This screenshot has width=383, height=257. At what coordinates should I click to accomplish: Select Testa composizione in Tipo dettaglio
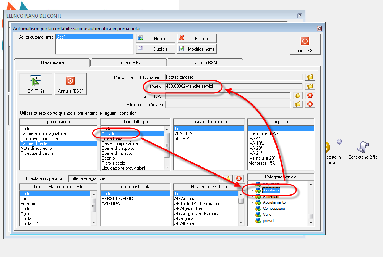132,143
